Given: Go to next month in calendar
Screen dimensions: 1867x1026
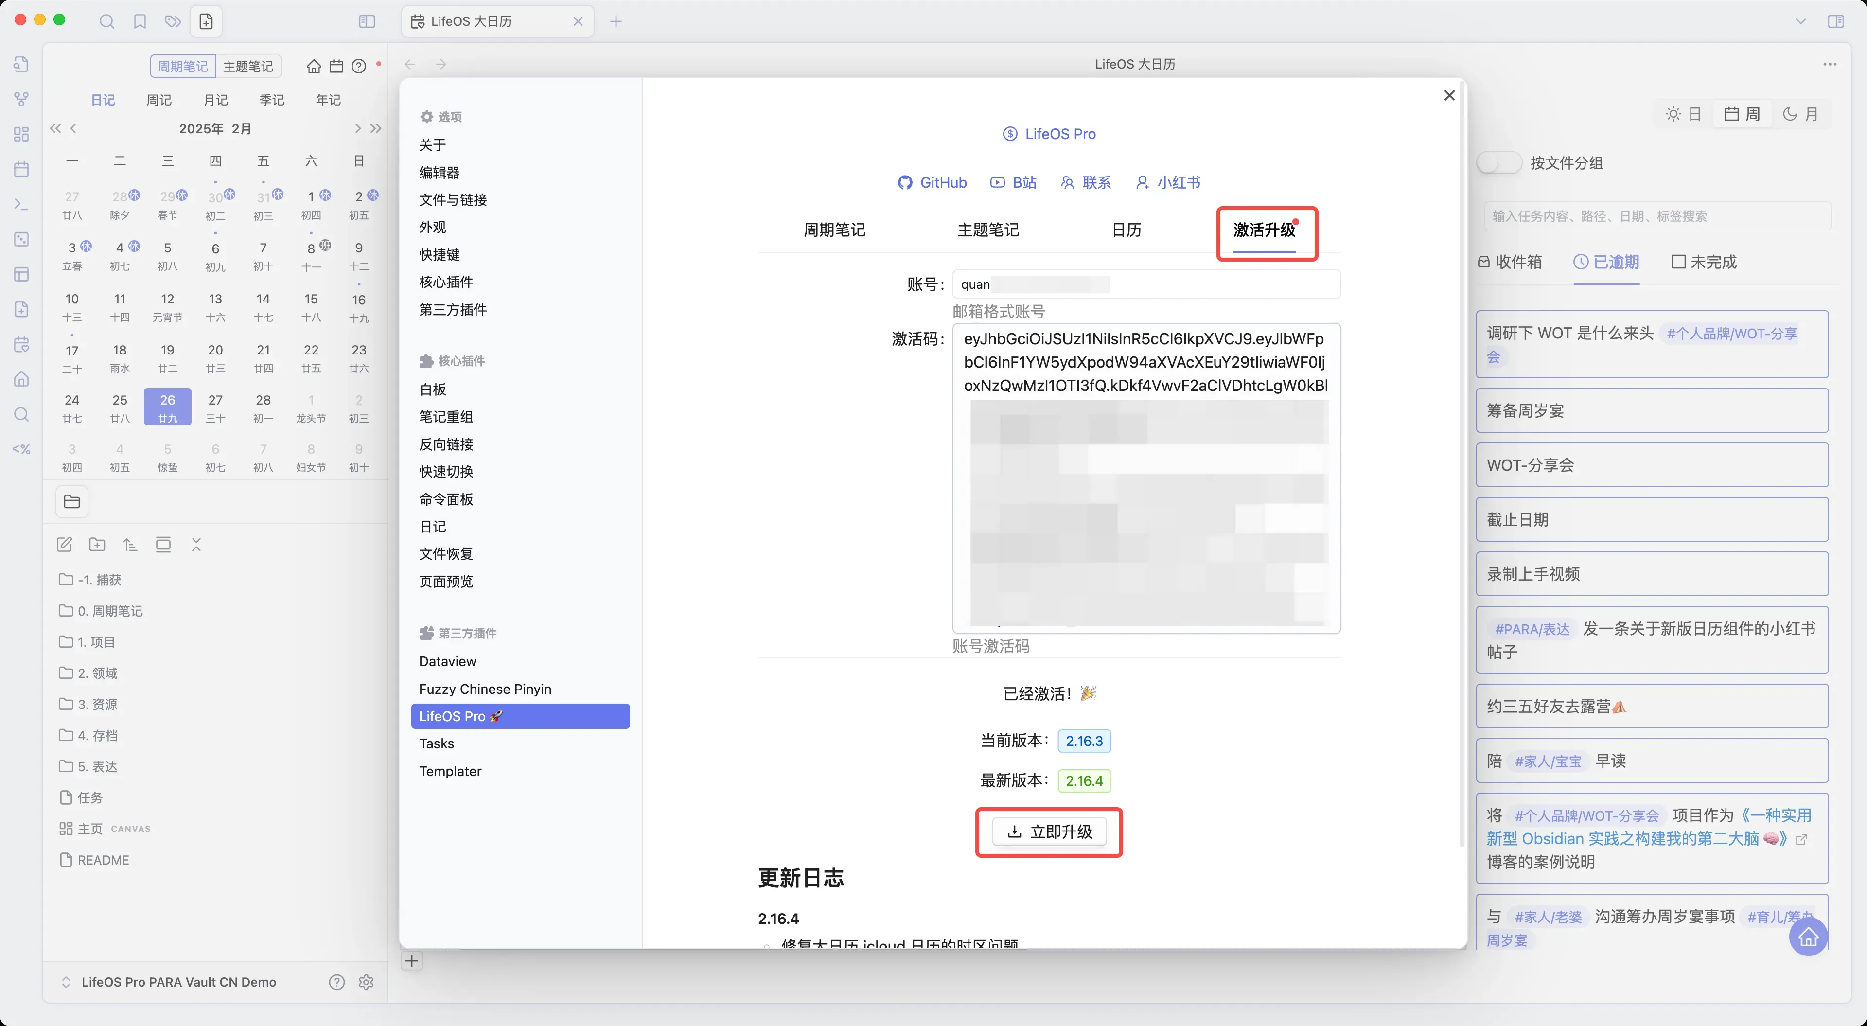Looking at the screenshot, I should pyautogui.click(x=357, y=128).
